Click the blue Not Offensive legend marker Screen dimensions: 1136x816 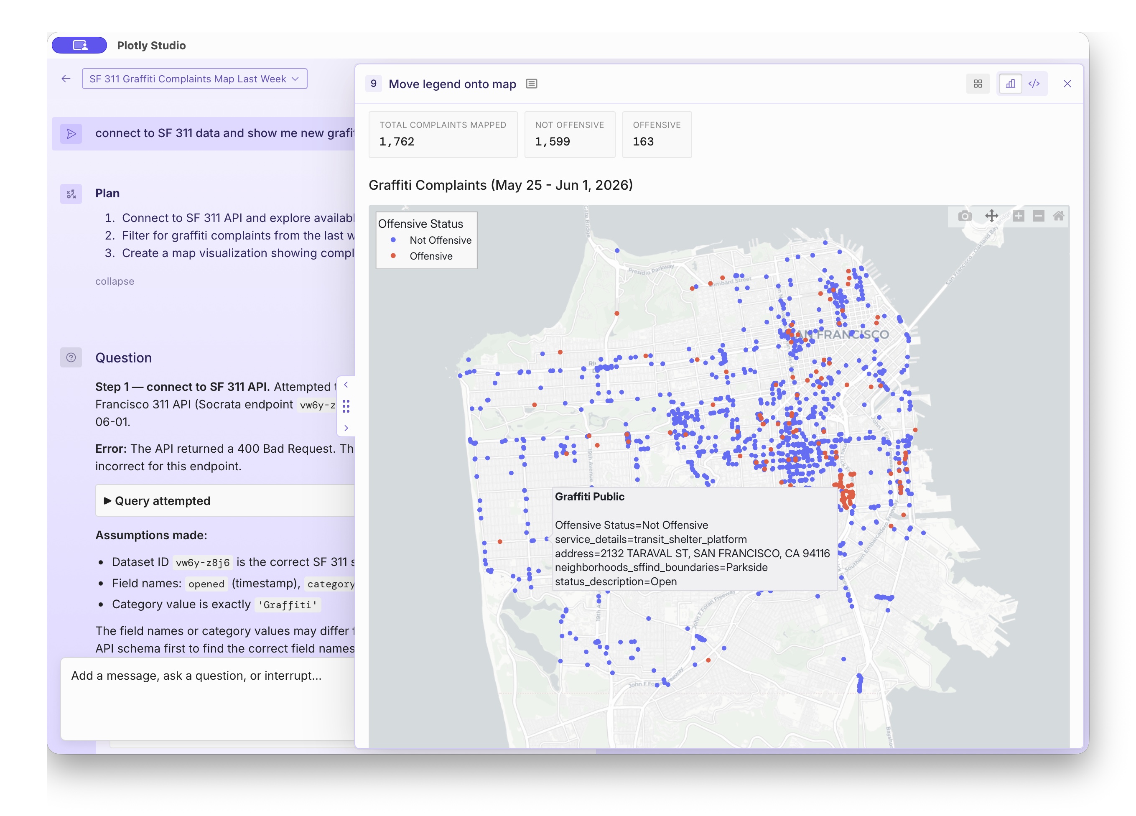pos(393,240)
